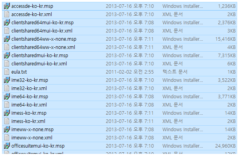240x157 pixels.
Task: Select file name ime32-ko-kr.xml
Action: pos(29,88)
